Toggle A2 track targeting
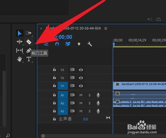This screenshot has width=166, height=138. point(63,103)
